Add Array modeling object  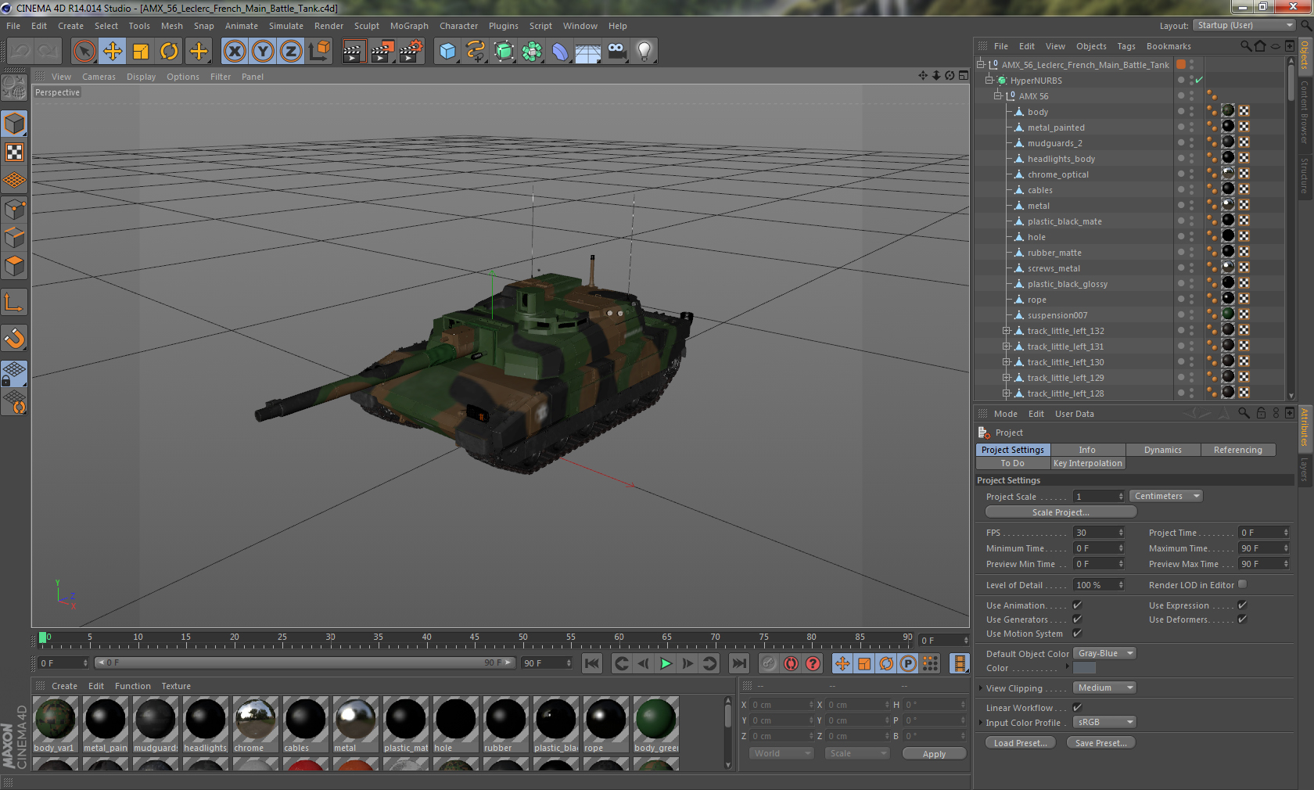532,52
